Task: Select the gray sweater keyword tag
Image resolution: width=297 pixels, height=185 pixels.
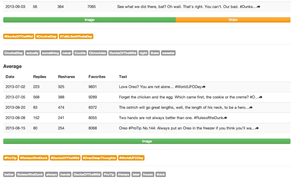Action: point(168,53)
